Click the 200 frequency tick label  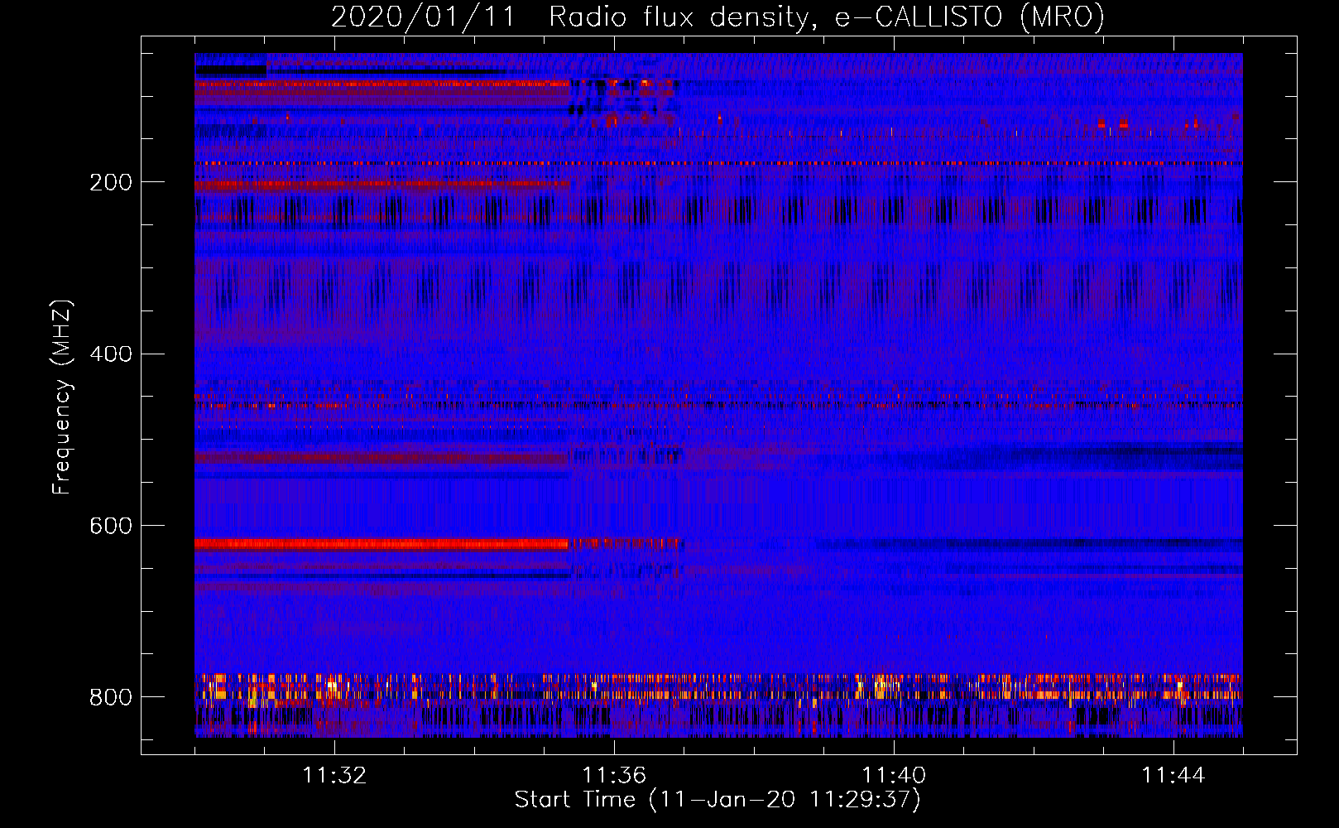[110, 182]
